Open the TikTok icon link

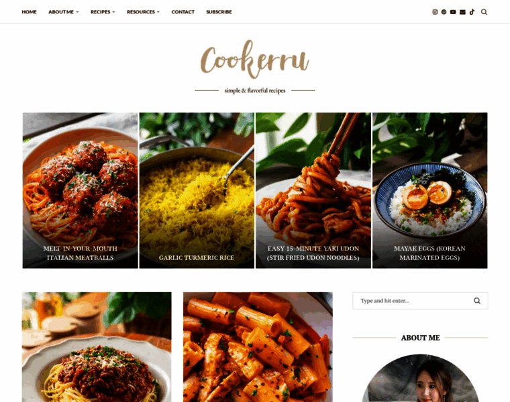coord(472,12)
